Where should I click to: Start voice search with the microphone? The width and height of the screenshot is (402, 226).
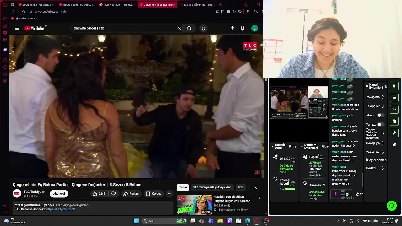pyautogui.click(x=204, y=28)
